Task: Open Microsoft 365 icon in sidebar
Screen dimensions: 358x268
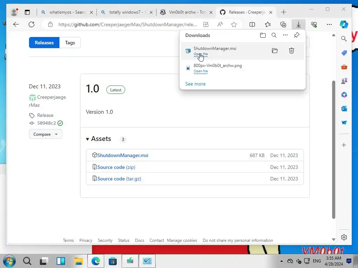Action: click(x=344, y=95)
